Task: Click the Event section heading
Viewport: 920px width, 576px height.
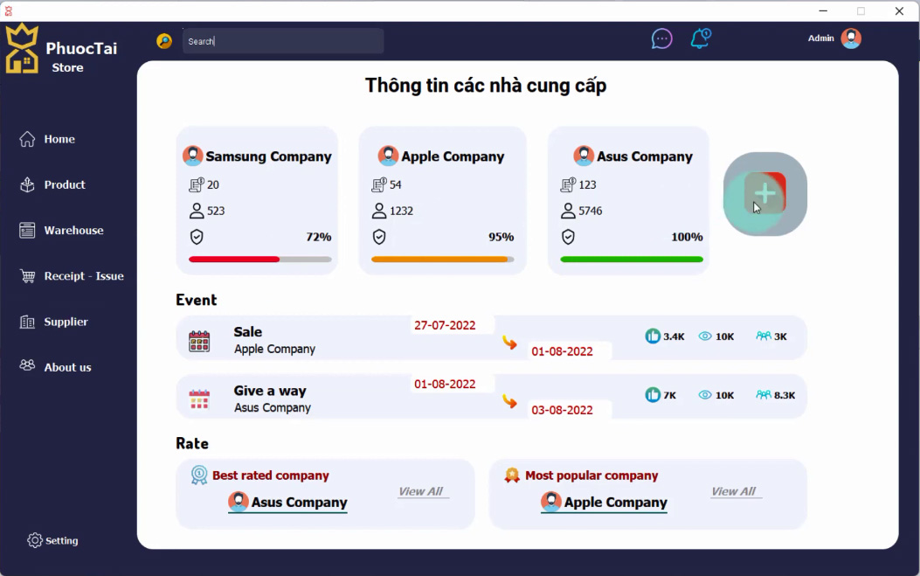Action: [196, 300]
